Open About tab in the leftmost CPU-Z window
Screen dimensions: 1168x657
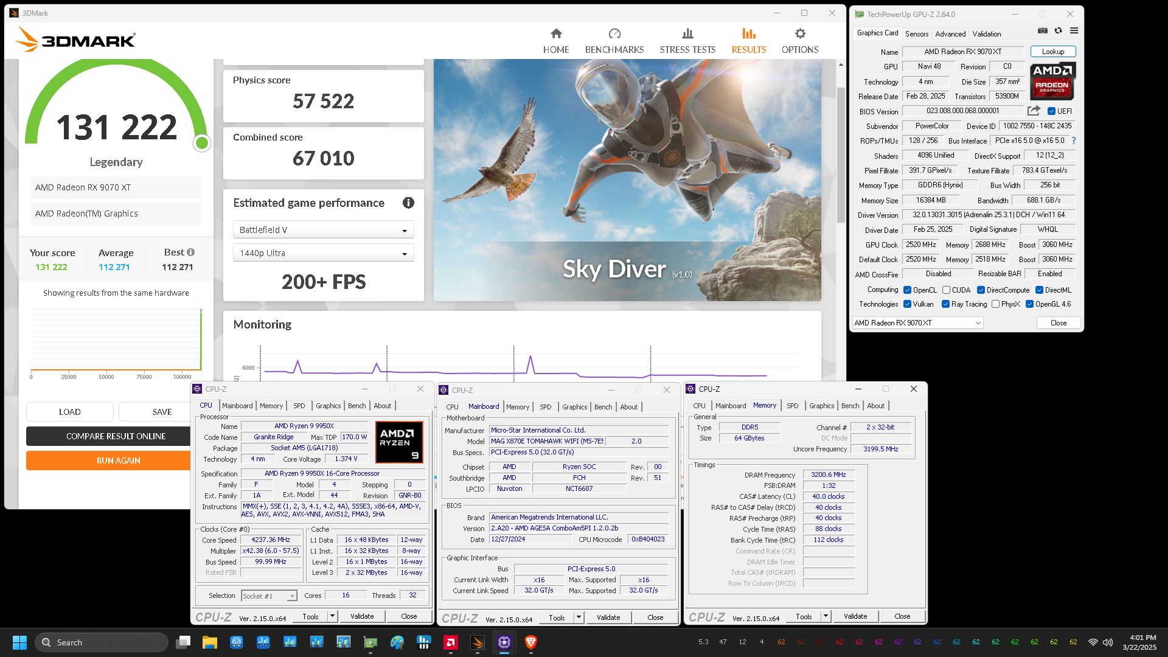point(383,406)
